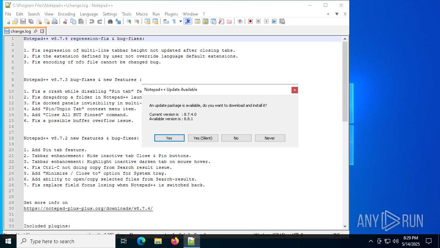Click the editor scrollbar down arrow

(x=345, y=226)
